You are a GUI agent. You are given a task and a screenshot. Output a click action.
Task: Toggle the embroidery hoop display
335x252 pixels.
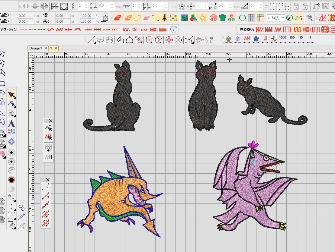[243, 18]
